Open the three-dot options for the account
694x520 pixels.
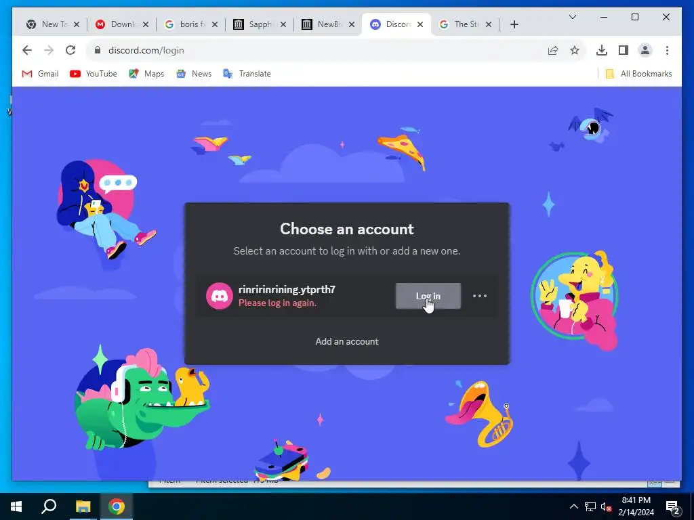pos(480,296)
